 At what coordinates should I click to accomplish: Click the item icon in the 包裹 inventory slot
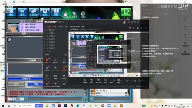[x=10, y=40]
